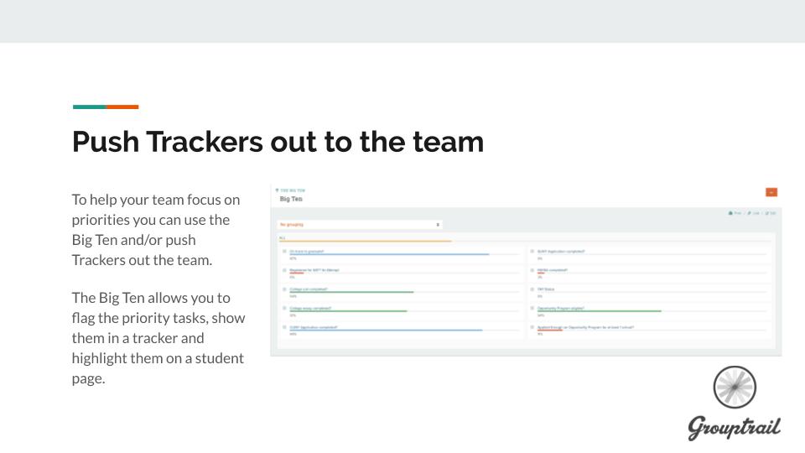Click the Big Ten tracker title
Viewport: 805px width, 453px height.
(x=291, y=199)
